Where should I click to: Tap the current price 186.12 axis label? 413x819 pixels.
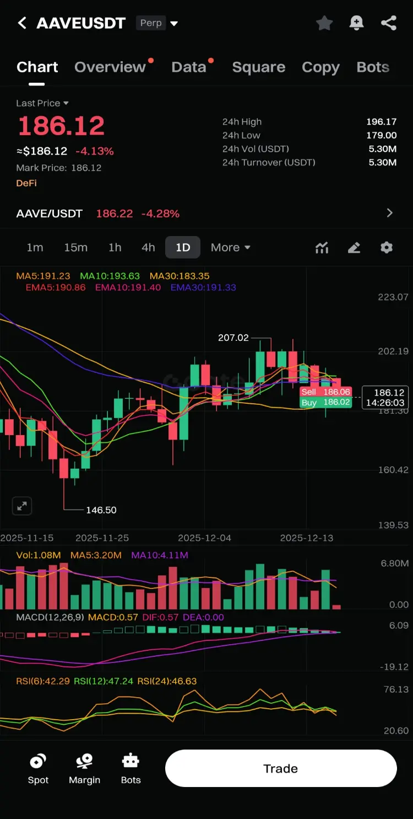pos(385,398)
